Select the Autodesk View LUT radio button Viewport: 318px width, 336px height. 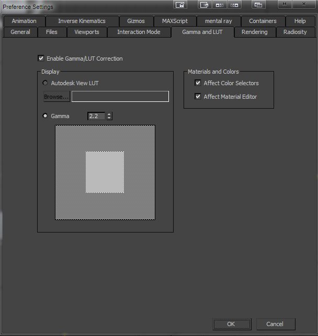point(46,83)
